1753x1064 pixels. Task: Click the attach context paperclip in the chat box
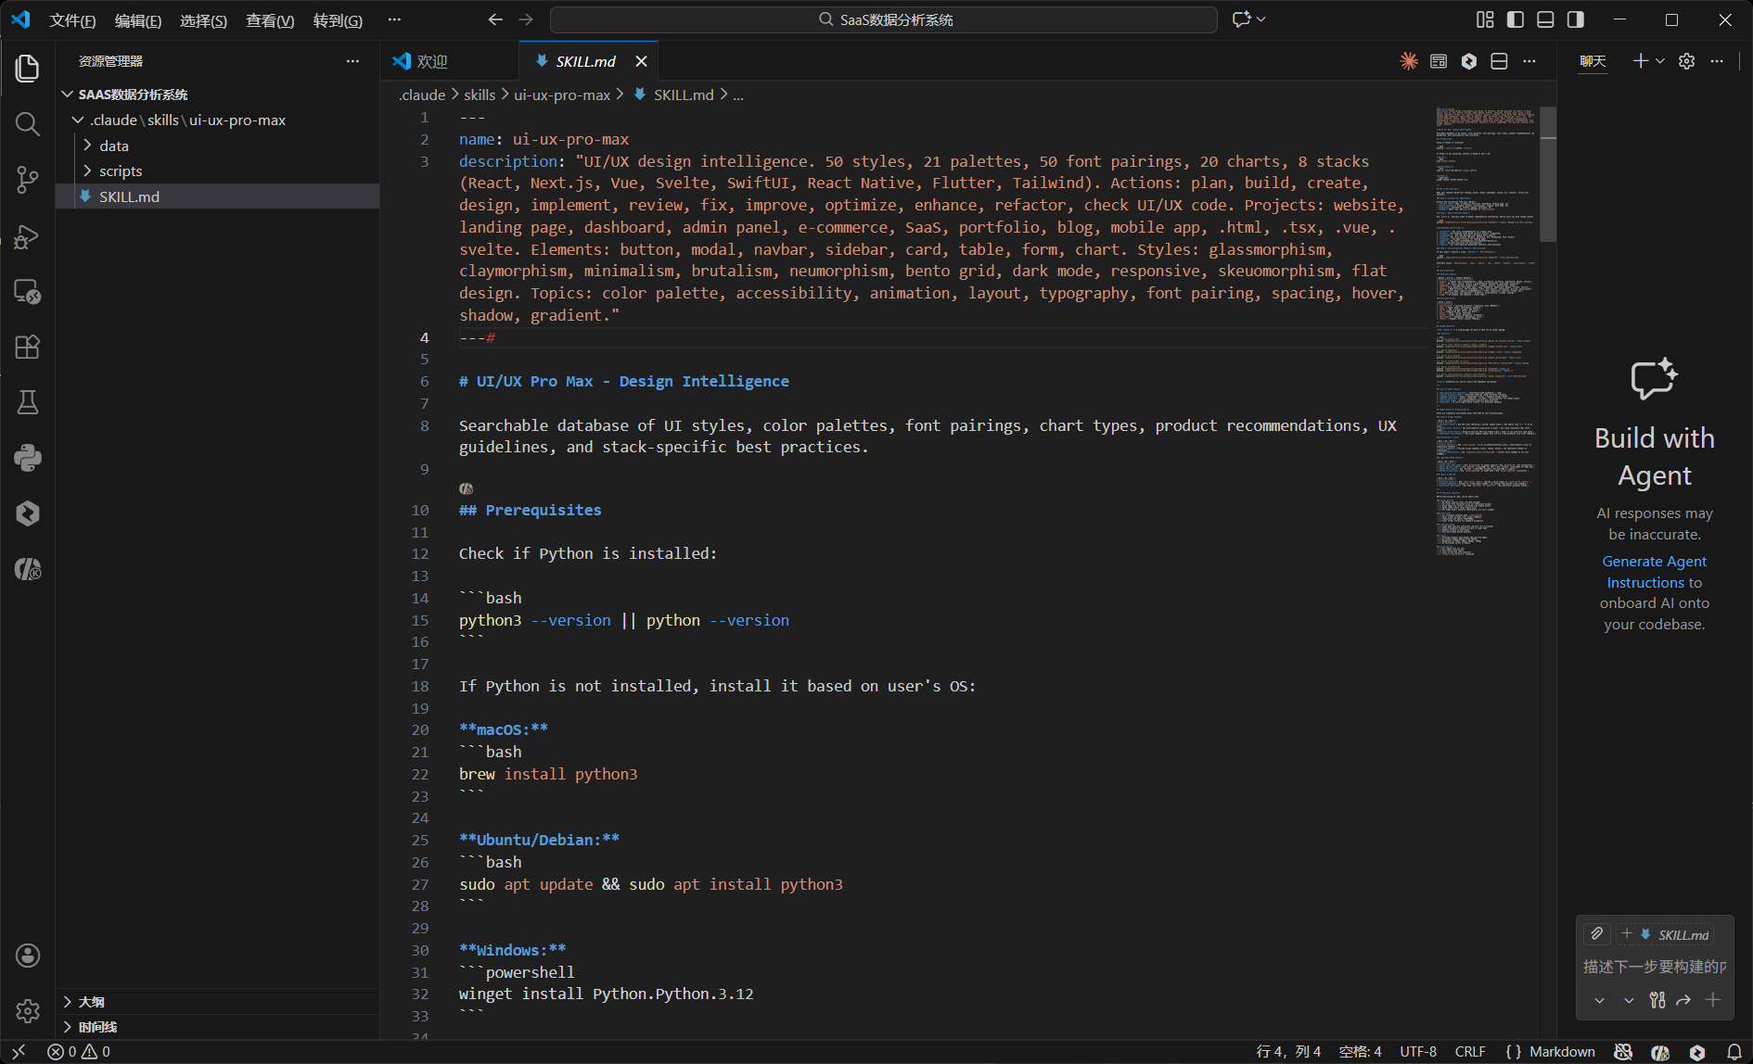pos(1597,934)
